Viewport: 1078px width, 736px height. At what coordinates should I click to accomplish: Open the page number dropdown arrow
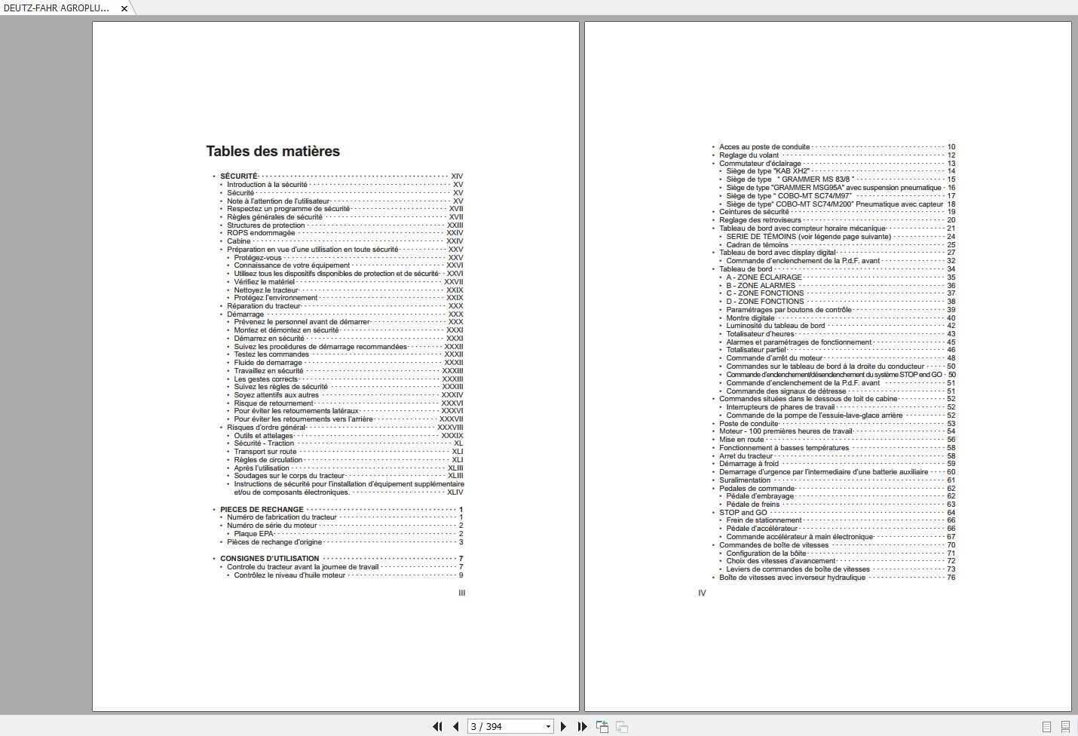(548, 727)
